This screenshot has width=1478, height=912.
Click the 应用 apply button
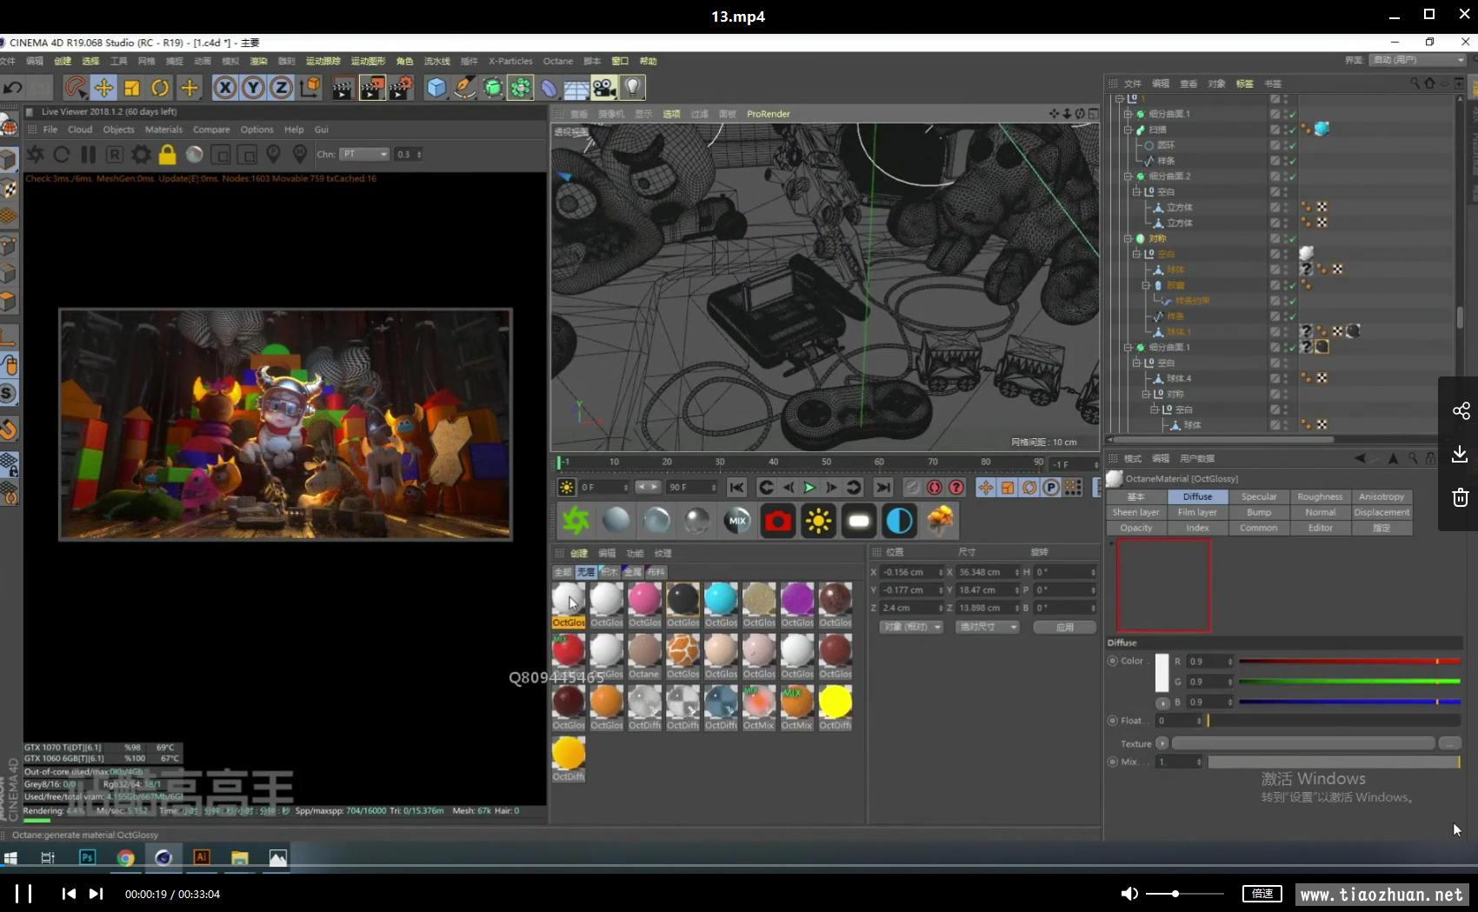pos(1064,627)
